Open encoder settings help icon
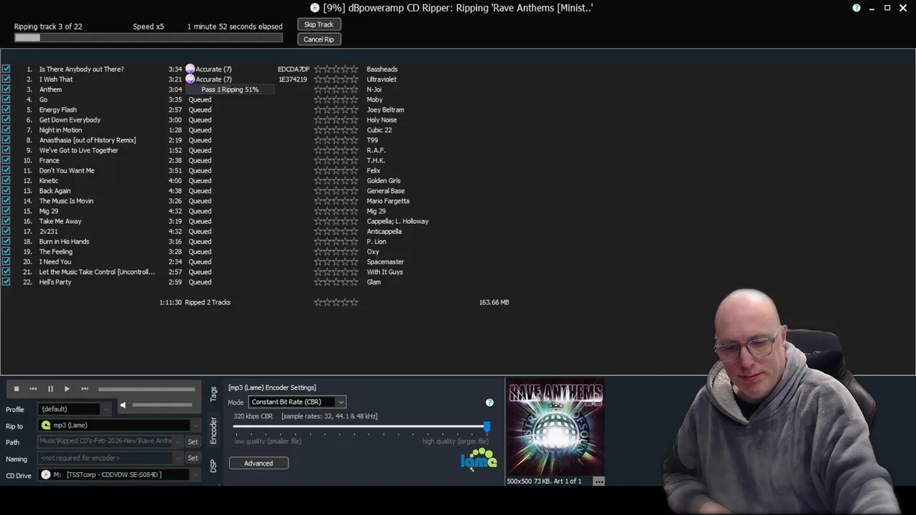The width and height of the screenshot is (916, 515). click(489, 403)
